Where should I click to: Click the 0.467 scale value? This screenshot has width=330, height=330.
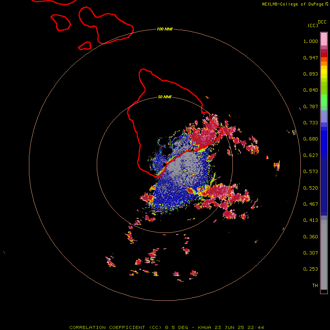point(311,204)
